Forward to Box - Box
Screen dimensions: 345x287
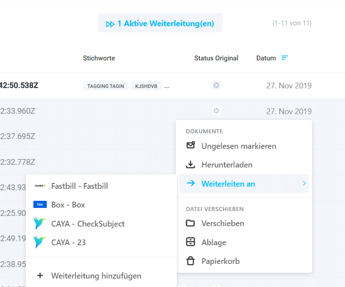point(101,205)
